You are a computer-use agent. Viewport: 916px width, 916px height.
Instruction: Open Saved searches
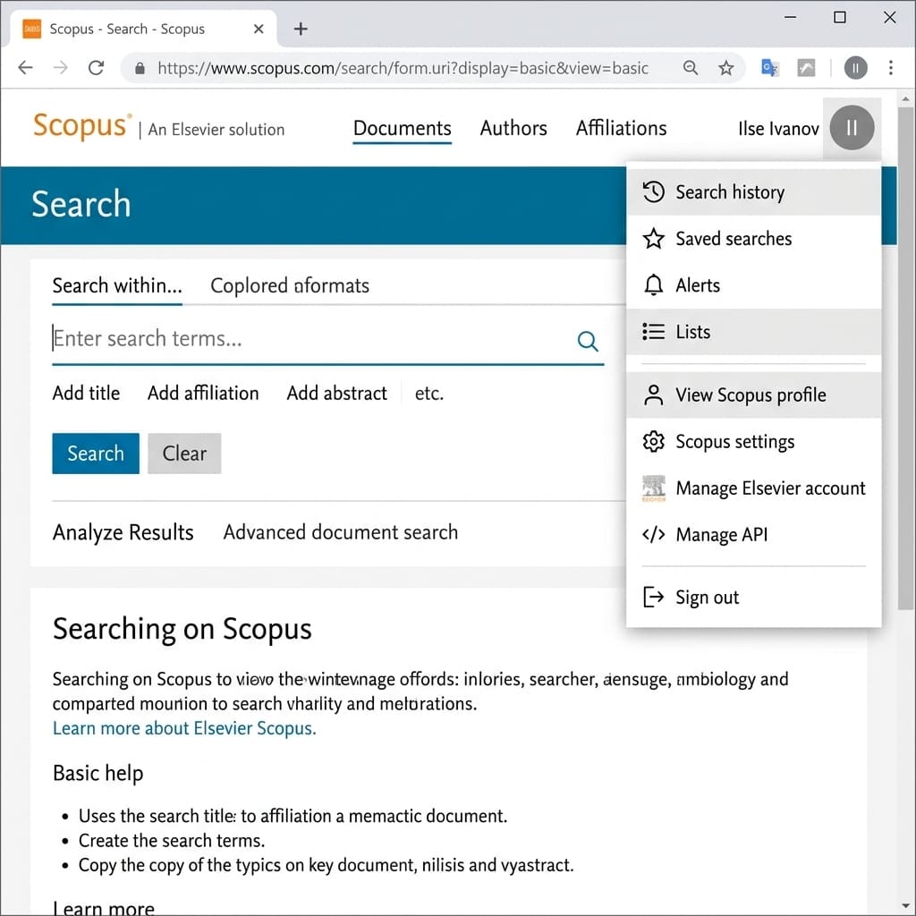point(753,238)
